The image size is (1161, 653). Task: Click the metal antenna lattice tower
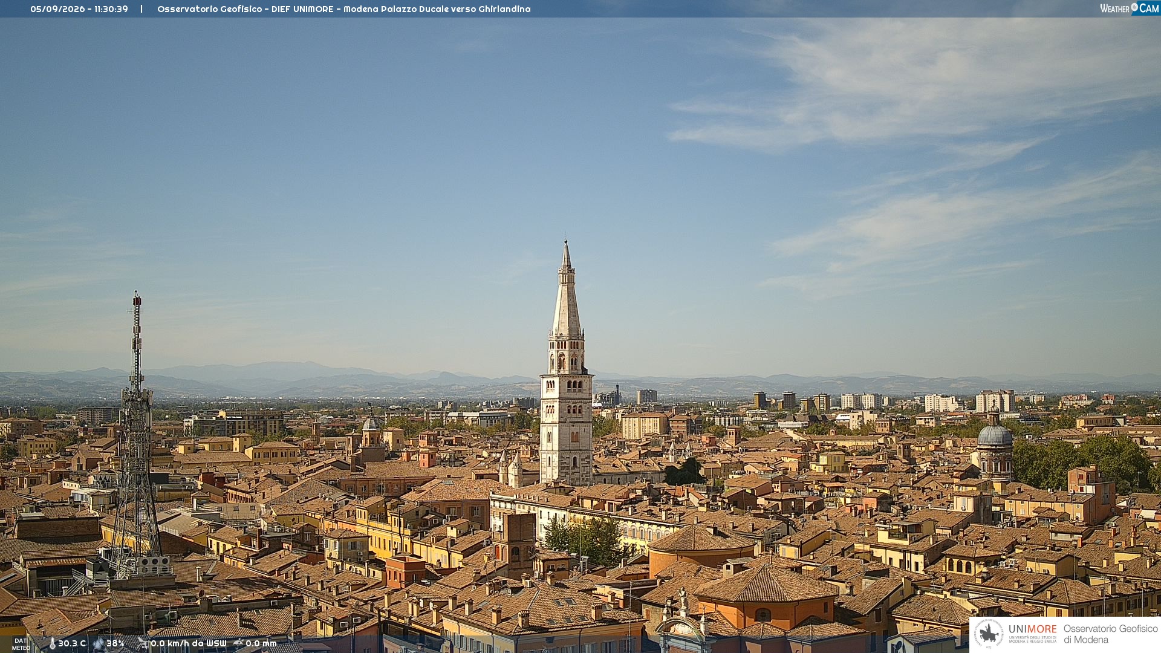[137, 435]
